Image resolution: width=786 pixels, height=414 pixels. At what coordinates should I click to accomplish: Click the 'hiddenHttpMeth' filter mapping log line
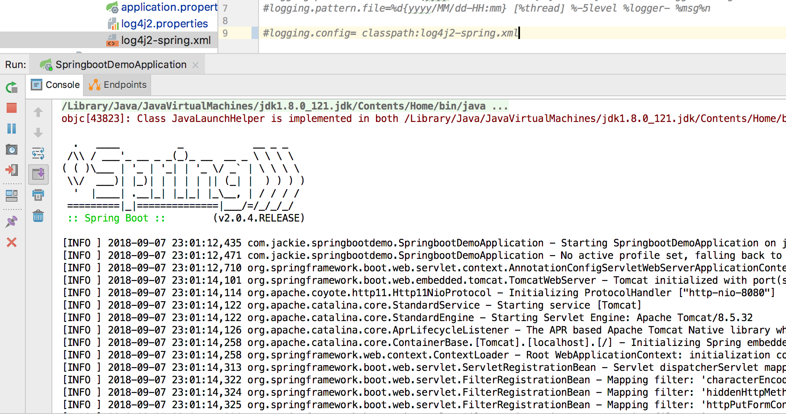(x=424, y=392)
